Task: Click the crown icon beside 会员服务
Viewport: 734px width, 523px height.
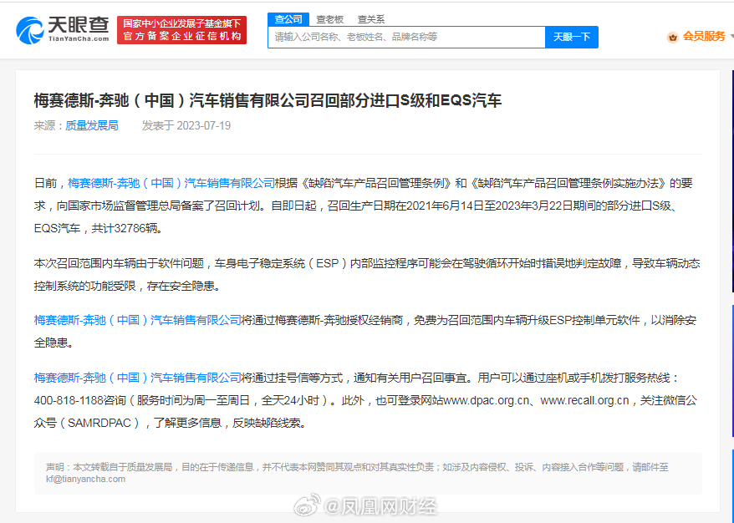Action: tap(672, 37)
